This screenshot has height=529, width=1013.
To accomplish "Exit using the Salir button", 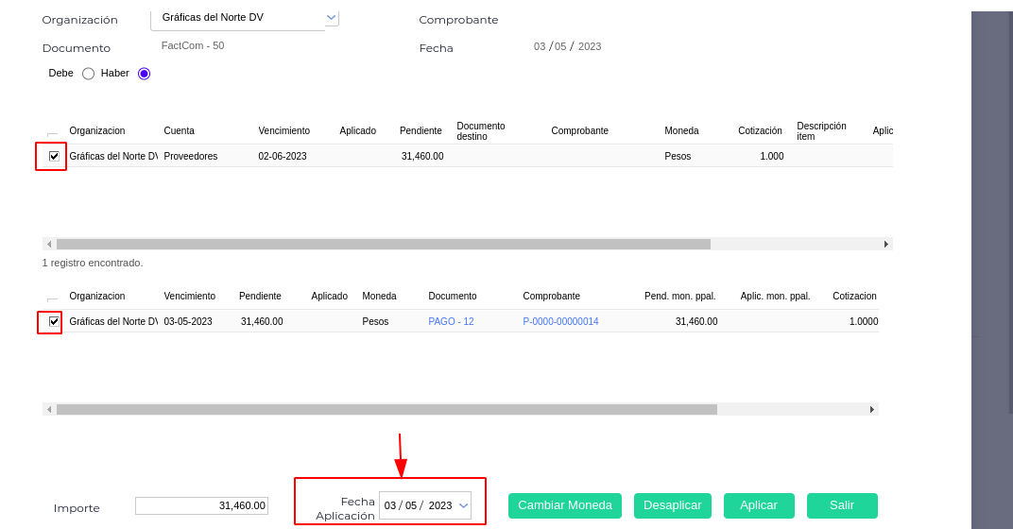I will [841, 505].
